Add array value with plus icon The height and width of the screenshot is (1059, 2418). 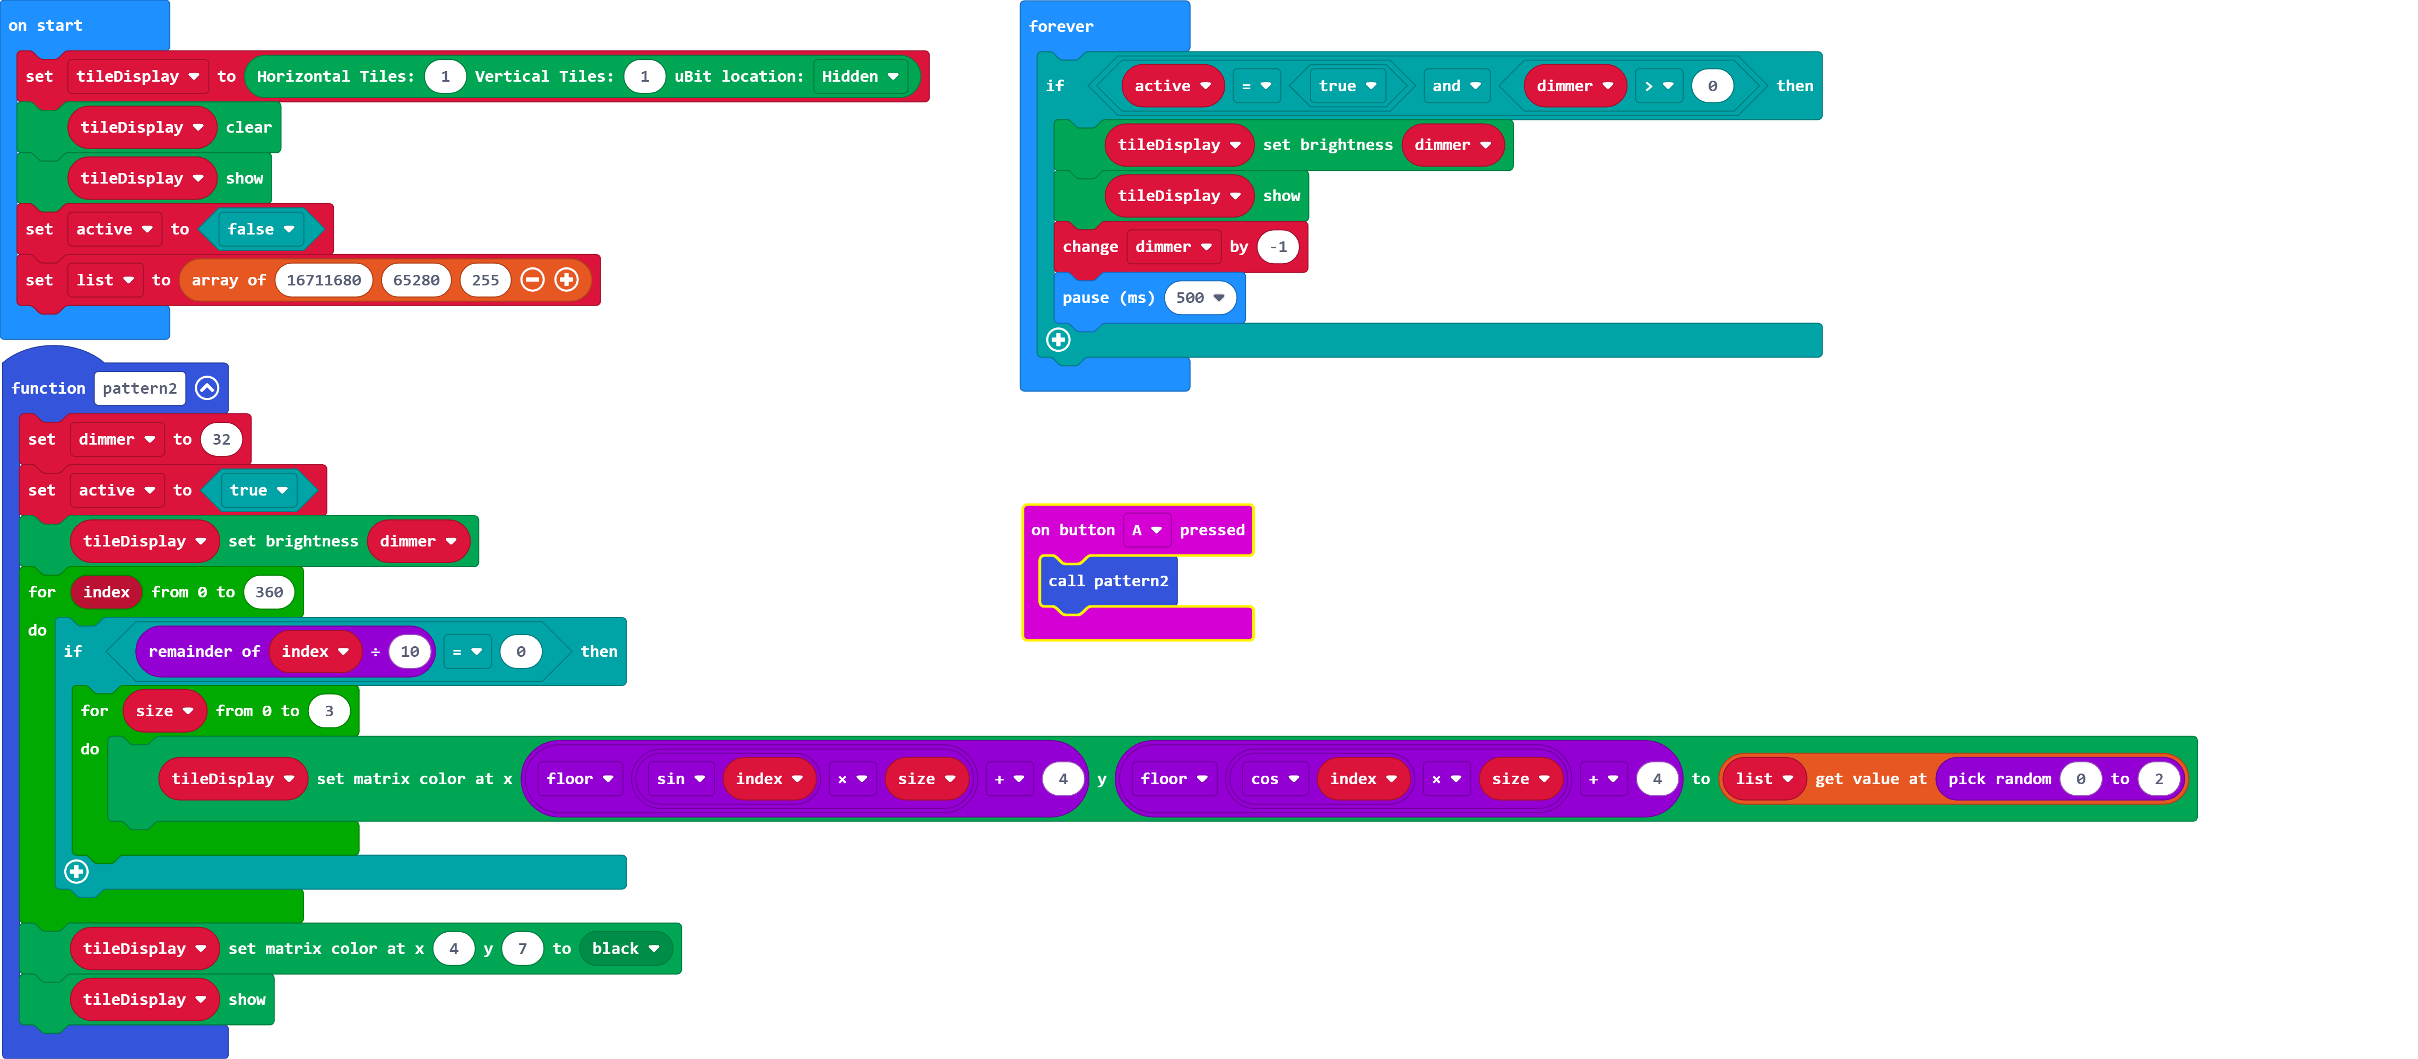(567, 280)
